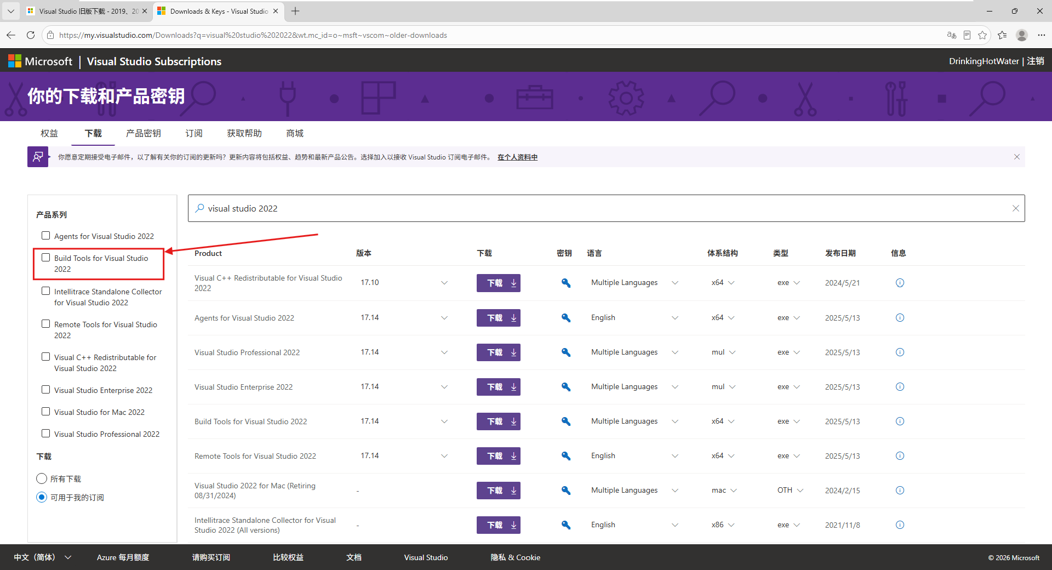
Task: Switch to the 订阅 tab
Action: point(194,133)
